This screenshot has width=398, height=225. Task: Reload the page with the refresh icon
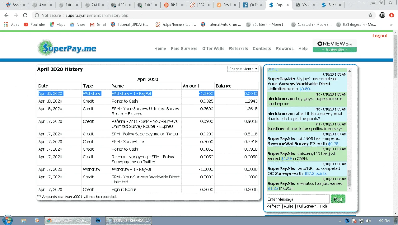(25, 15)
